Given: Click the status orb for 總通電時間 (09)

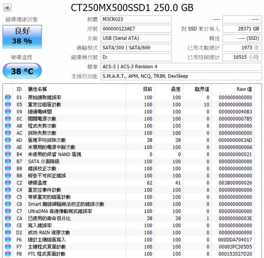Looking at the screenshot, I should (x=8, y=112).
